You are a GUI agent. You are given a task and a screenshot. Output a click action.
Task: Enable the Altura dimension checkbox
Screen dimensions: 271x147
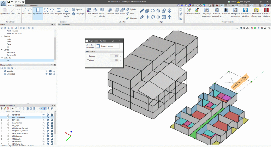(x=88, y=60)
